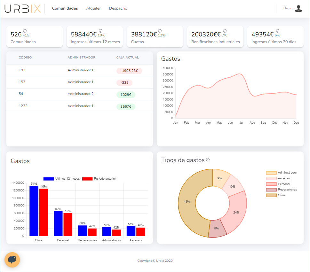Click info icon on Ingresos últimos 30 días
Image resolution: width=310 pixels, height=272 pixels.
click(278, 31)
